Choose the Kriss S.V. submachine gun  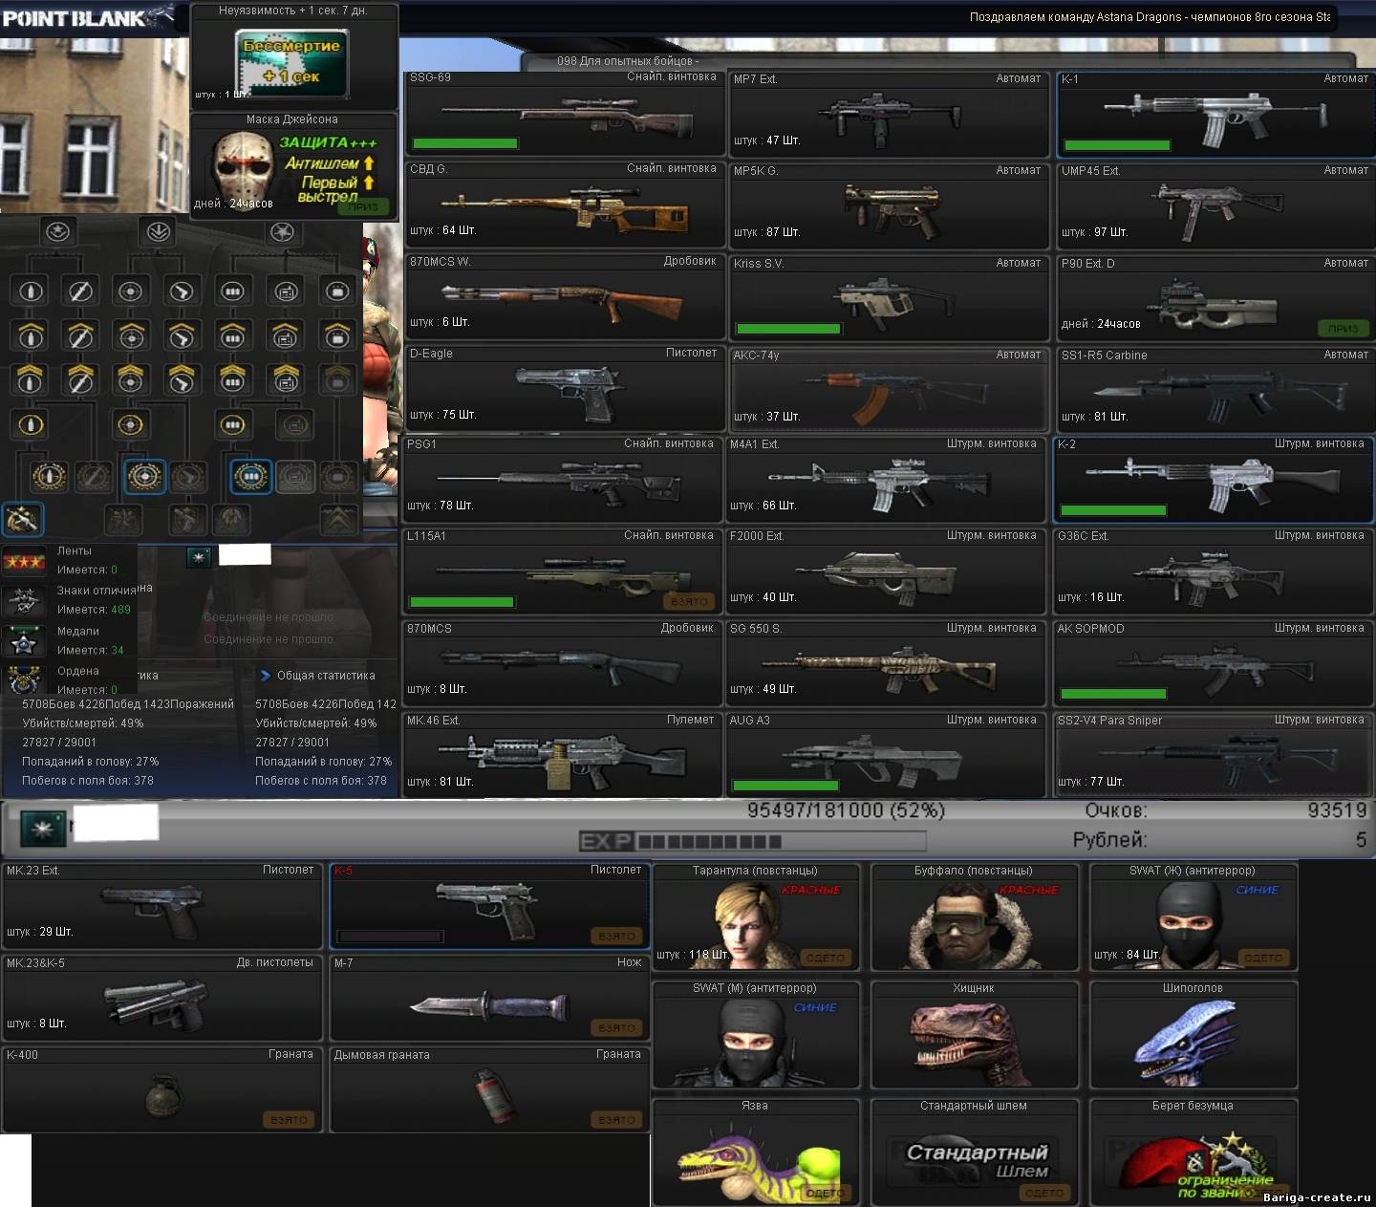click(889, 296)
